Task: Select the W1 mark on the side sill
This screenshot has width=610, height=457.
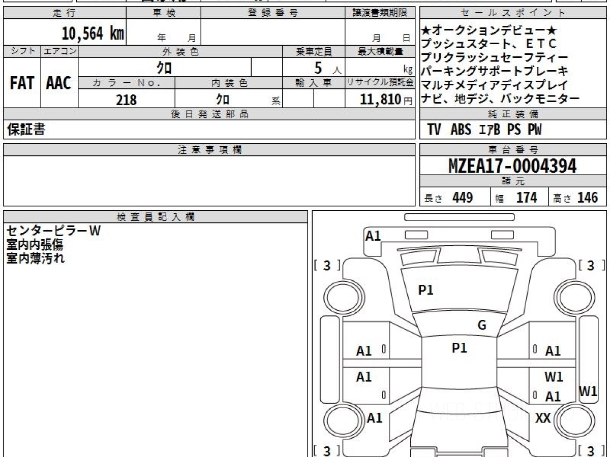Action: tap(589, 391)
